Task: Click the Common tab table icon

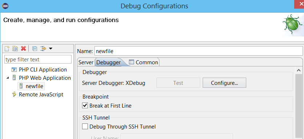Action: 131,62
